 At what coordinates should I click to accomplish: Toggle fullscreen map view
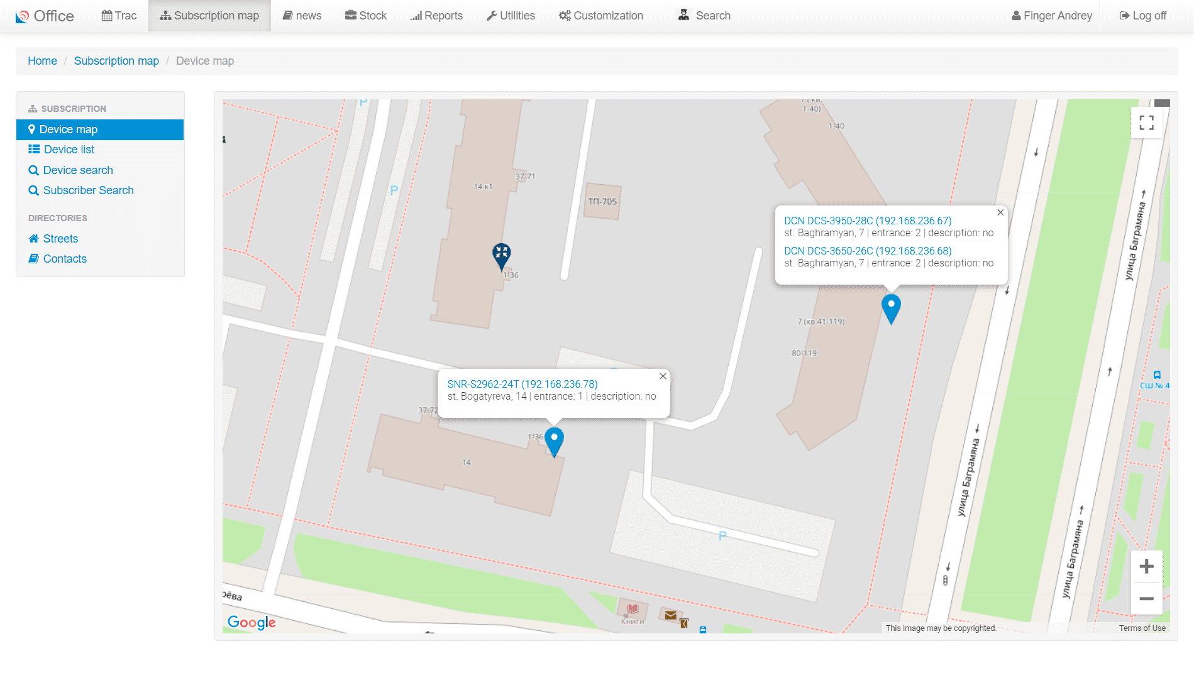click(1146, 123)
